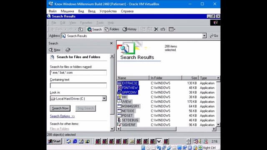Open VirtualBox Файл menu
This screenshot has width=267, height=150.
(53, 11)
